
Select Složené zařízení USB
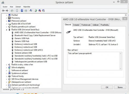pos(23,53)
